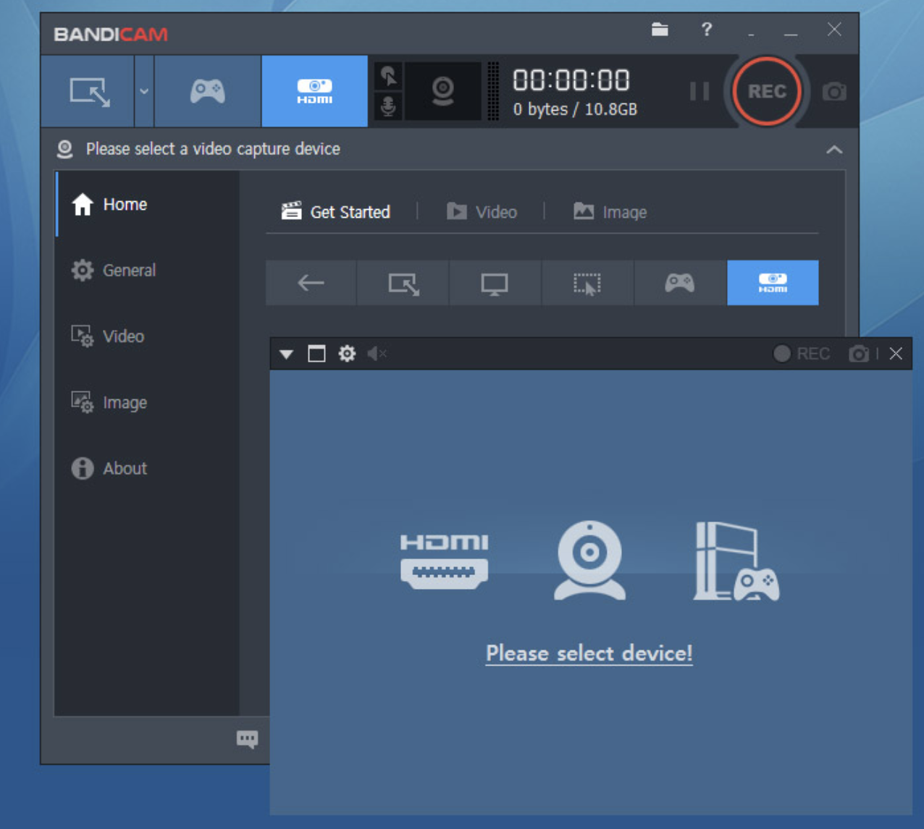Screen dimensions: 924x829
Task: Click the pause recording button
Action: pos(699,92)
